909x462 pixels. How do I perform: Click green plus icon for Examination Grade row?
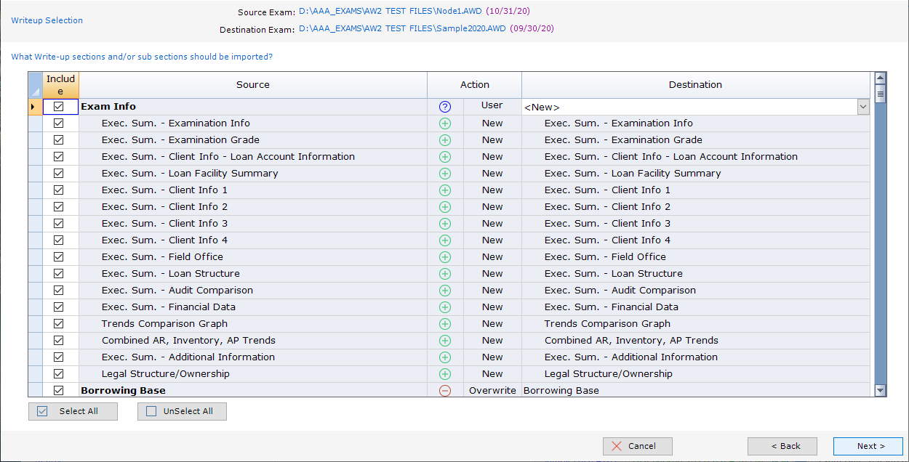(445, 140)
